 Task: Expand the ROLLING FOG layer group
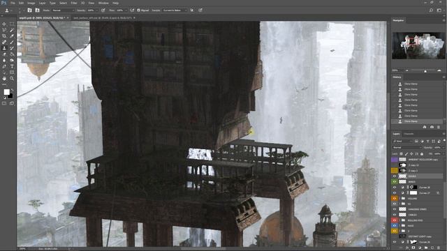pyautogui.click(x=400, y=220)
